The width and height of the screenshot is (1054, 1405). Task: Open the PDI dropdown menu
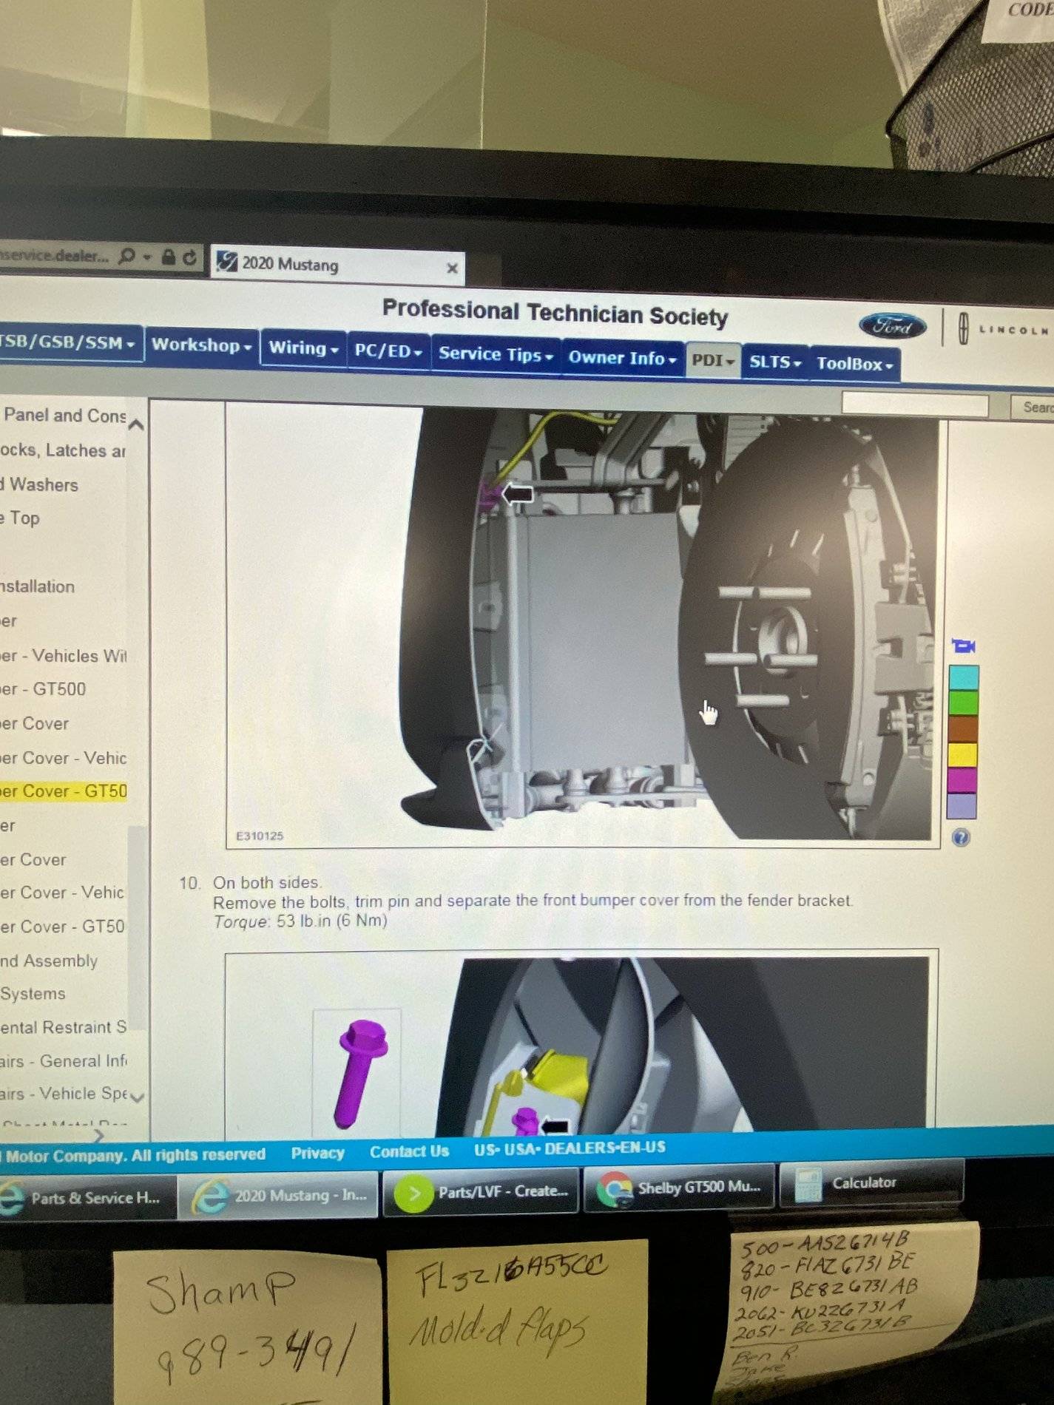tap(712, 361)
